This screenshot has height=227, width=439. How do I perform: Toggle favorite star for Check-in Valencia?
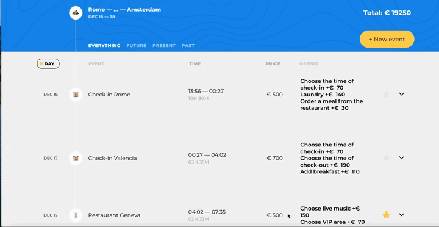[x=386, y=158]
